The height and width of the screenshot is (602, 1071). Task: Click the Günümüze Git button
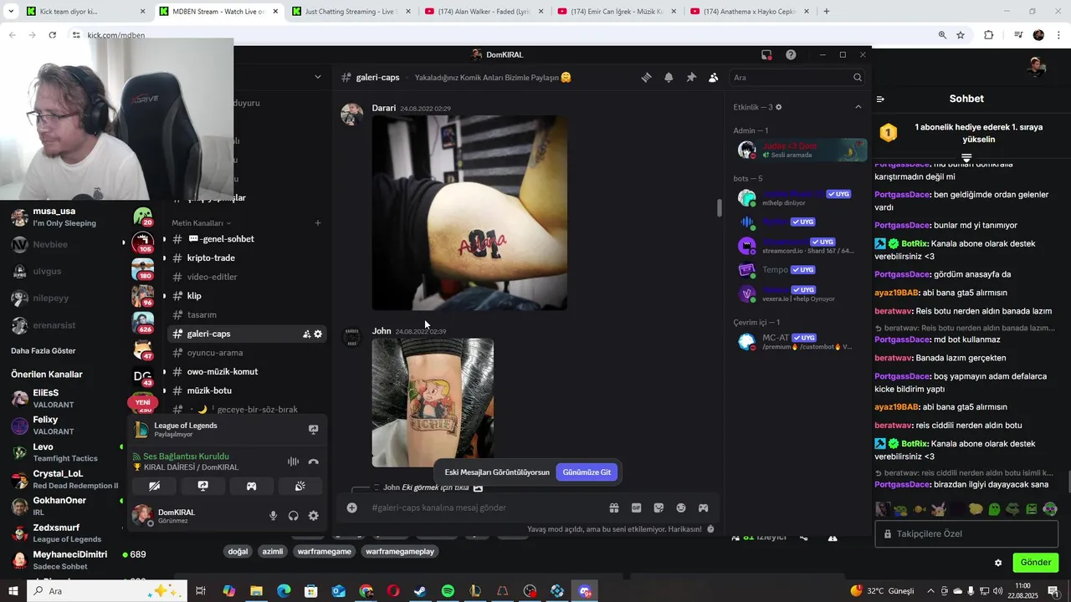coord(587,472)
